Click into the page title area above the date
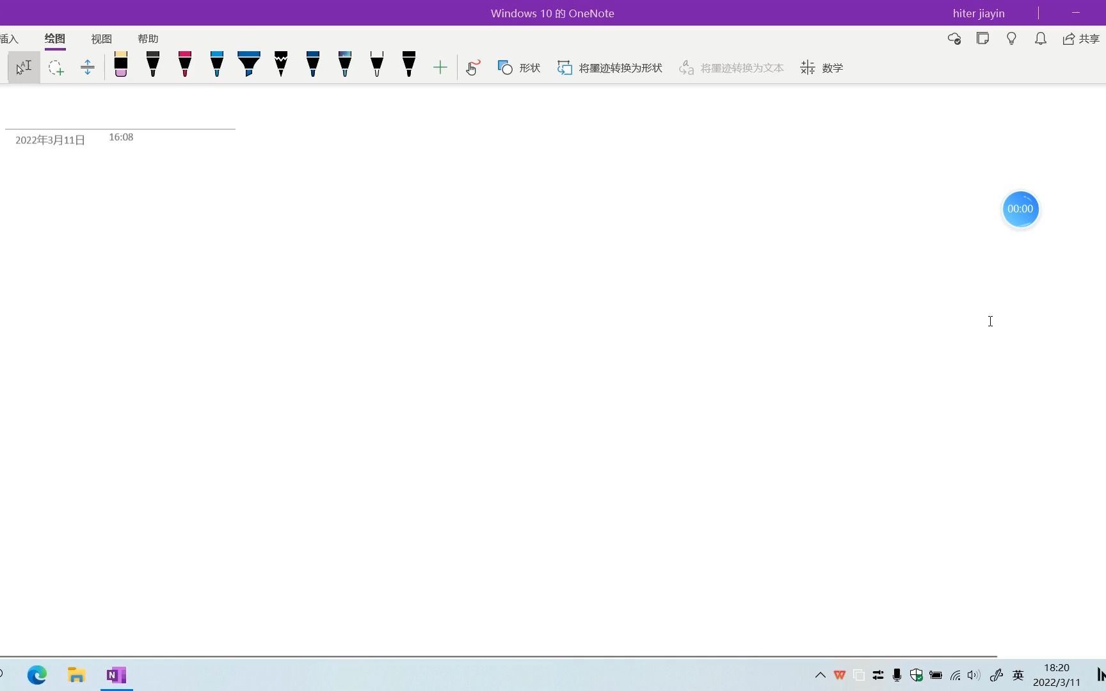This screenshot has width=1106, height=691. click(x=120, y=115)
